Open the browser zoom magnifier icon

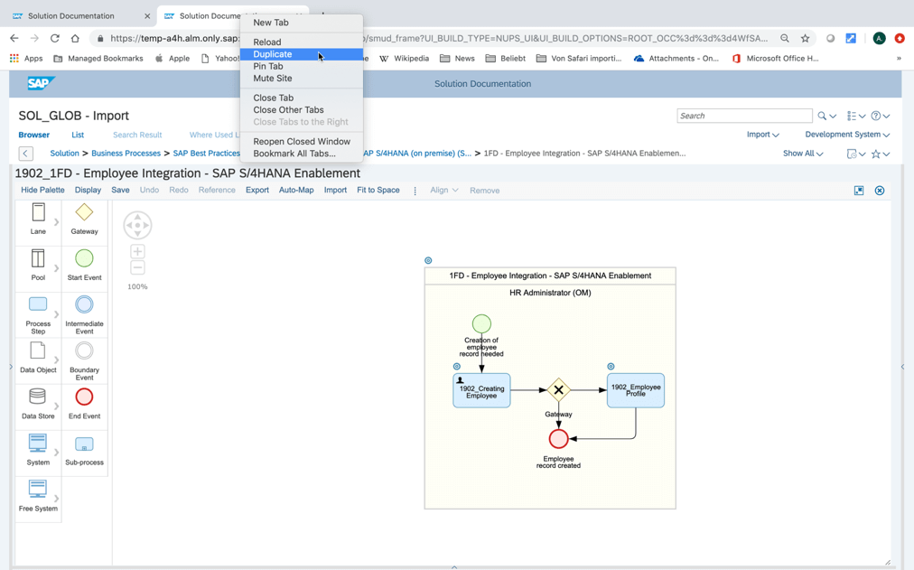pyautogui.click(x=785, y=39)
